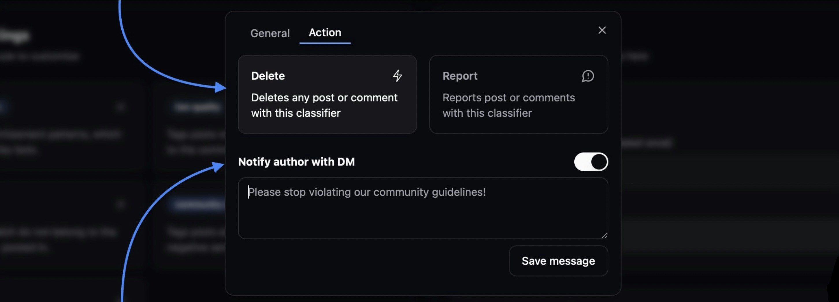This screenshot has height=302, width=839.
Task: Switch to the General tab
Action: (270, 33)
